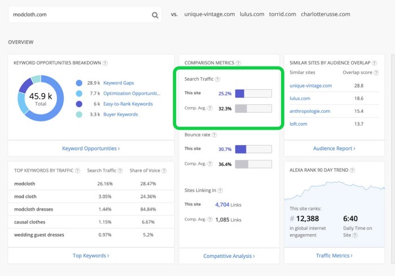This screenshot has width=395, height=276.
Task: Go to Top Keywords report
Action: pyautogui.click(x=91, y=256)
